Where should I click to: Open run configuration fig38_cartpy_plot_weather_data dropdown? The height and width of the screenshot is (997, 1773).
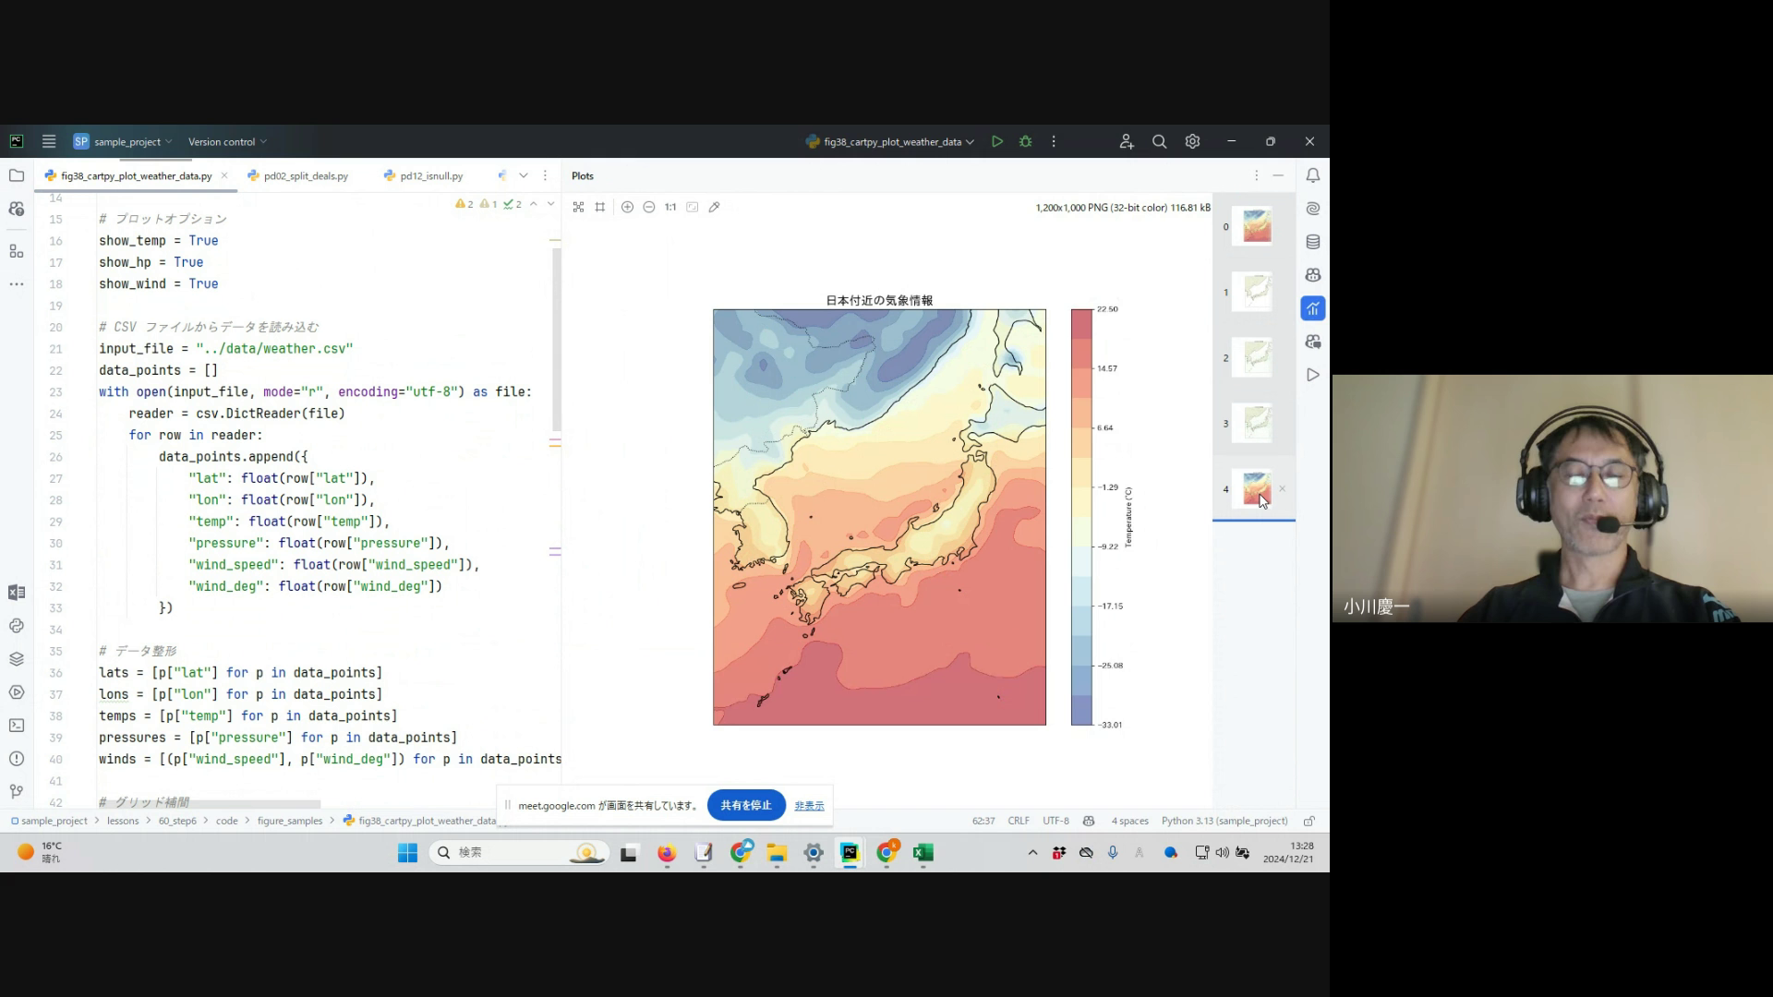click(891, 141)
